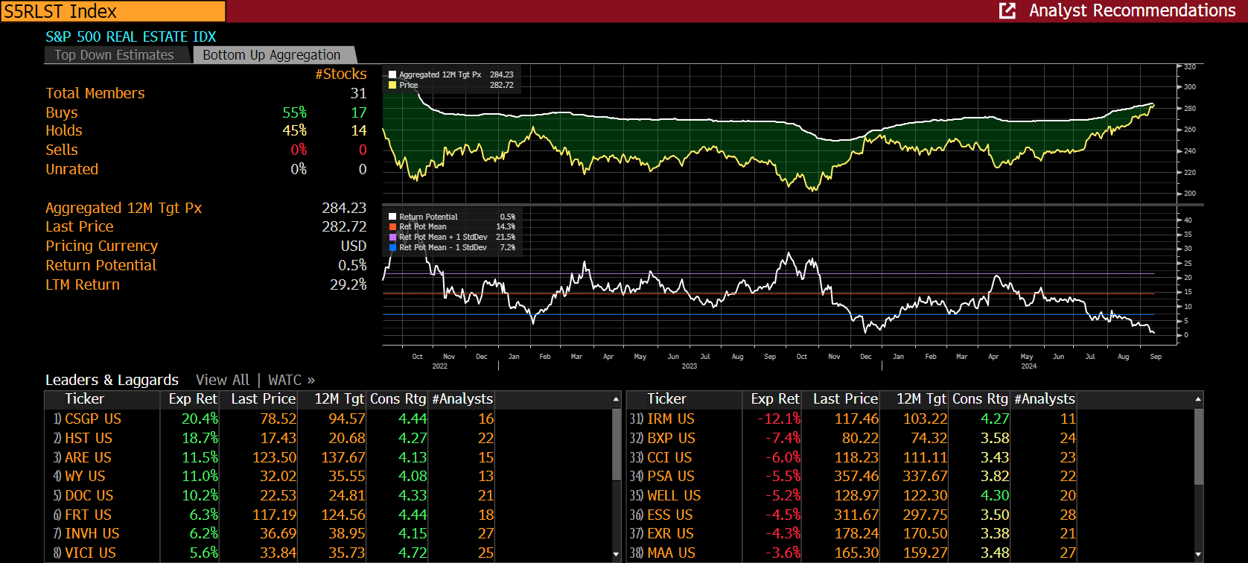Click the Total Members label
Screen dimensions: 1248x563
(95, 94)
